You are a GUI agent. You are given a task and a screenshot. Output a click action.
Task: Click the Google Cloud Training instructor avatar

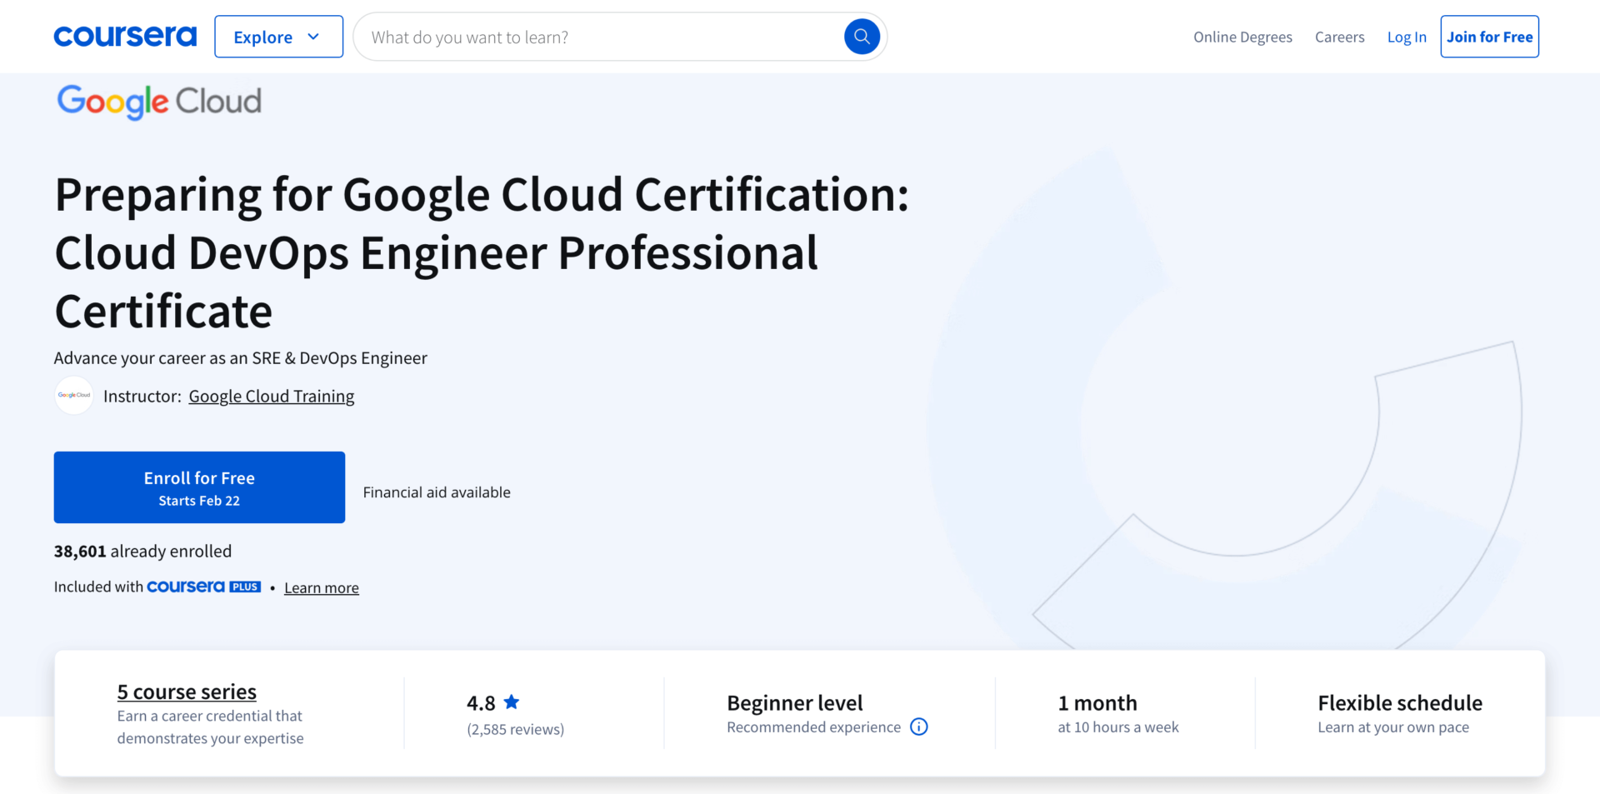[x=73, y=396]
